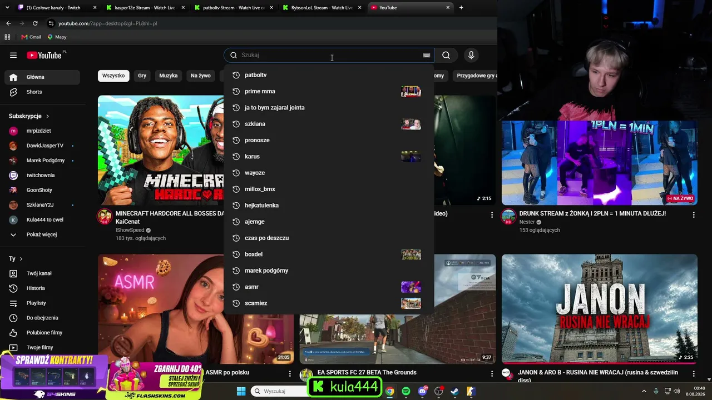Viewport: 712px width, 400px height.
Task: Go to Główna in the sidebar
Action: click(x=42, y=77)
